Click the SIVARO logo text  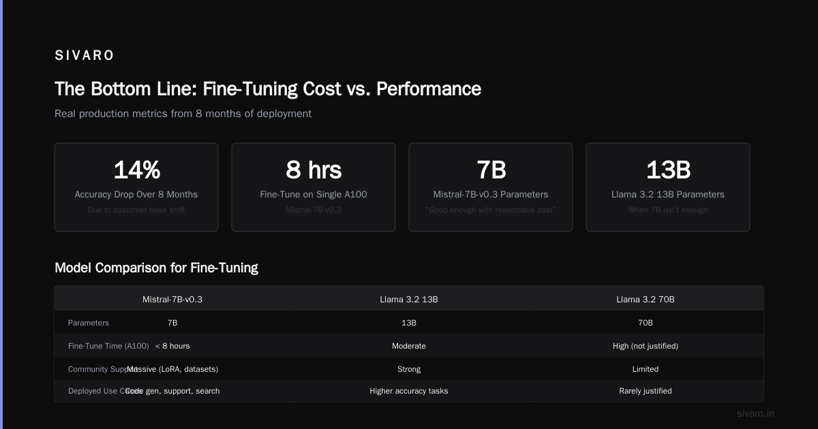pyautogui.click(x=85, y=56)
